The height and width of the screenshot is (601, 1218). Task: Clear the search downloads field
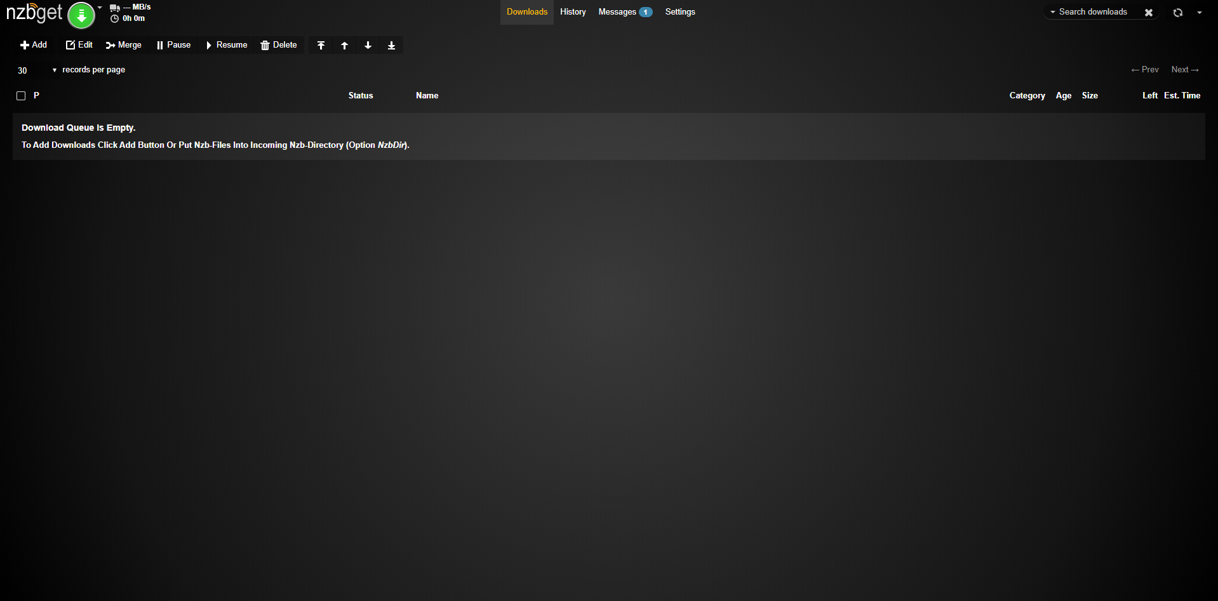tap(1148, 13)
